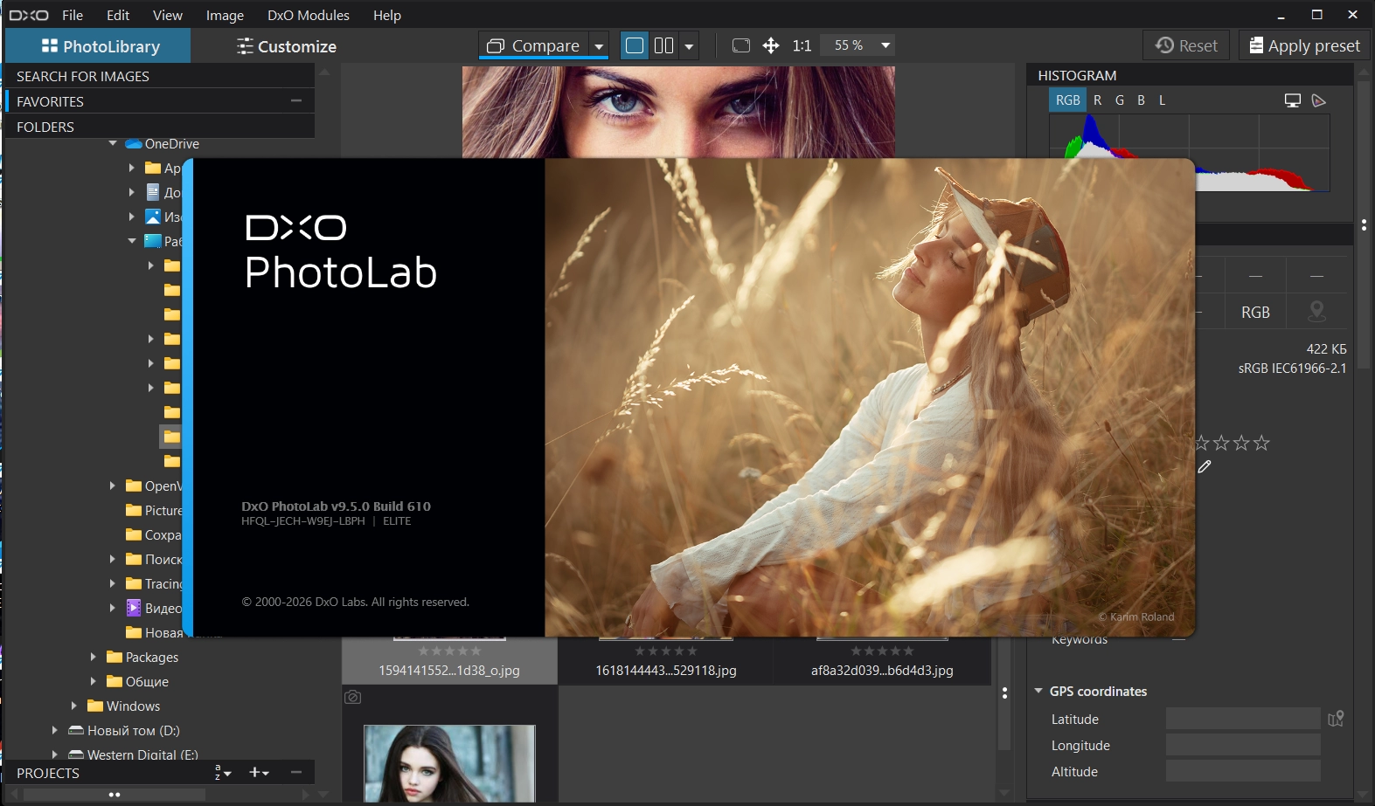Open the Search for Images panel header

tap(160, 76)
